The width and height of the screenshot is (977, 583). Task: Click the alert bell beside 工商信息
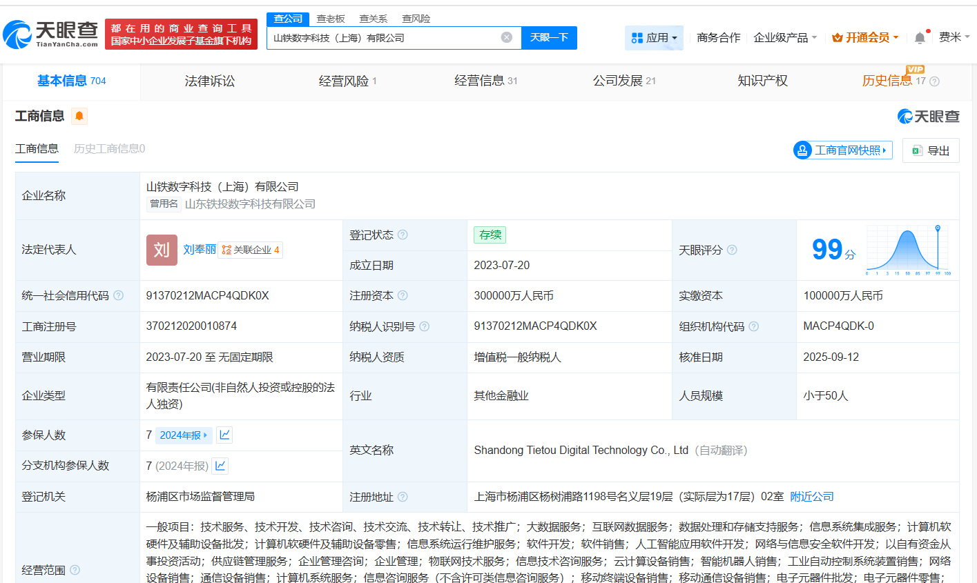click(x=79, y=117)
